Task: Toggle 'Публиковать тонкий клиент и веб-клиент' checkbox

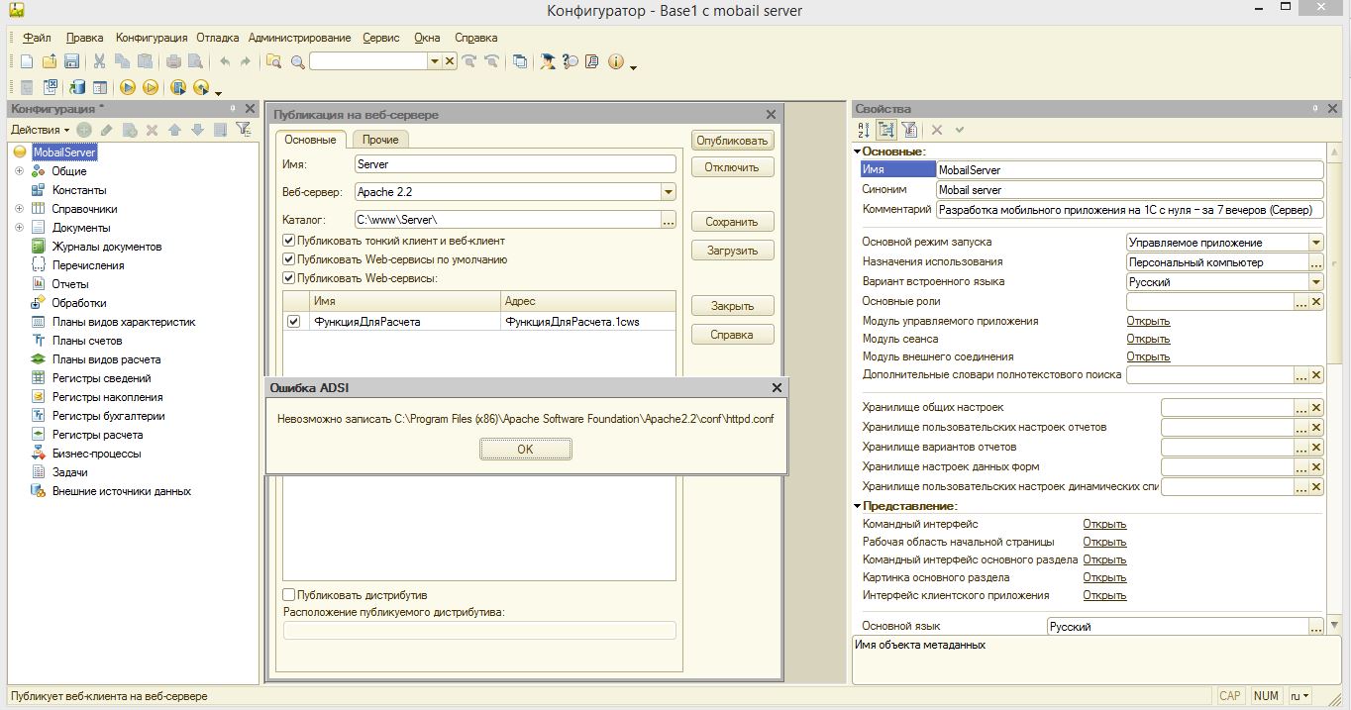Action: (289, 241)
